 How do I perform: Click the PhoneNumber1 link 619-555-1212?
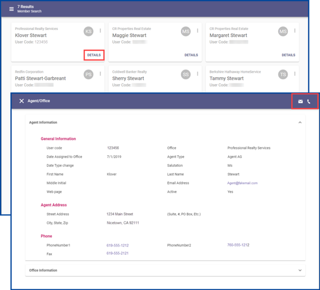click(117, 245)
